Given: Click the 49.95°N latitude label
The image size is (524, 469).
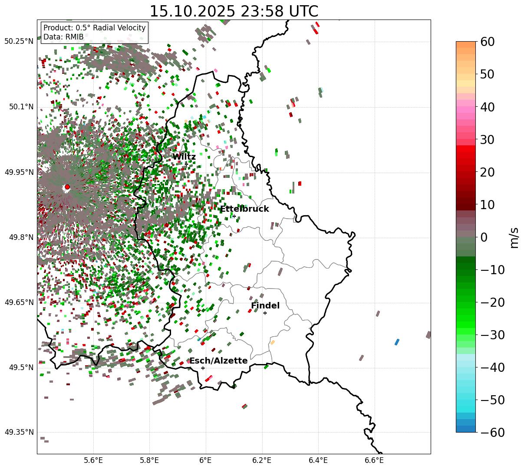Looking at the screenshot, I should [19, 172].
